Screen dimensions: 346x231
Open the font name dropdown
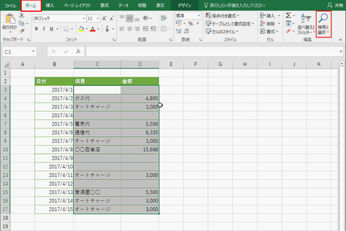pyautogui.click(x=84, y=18)
